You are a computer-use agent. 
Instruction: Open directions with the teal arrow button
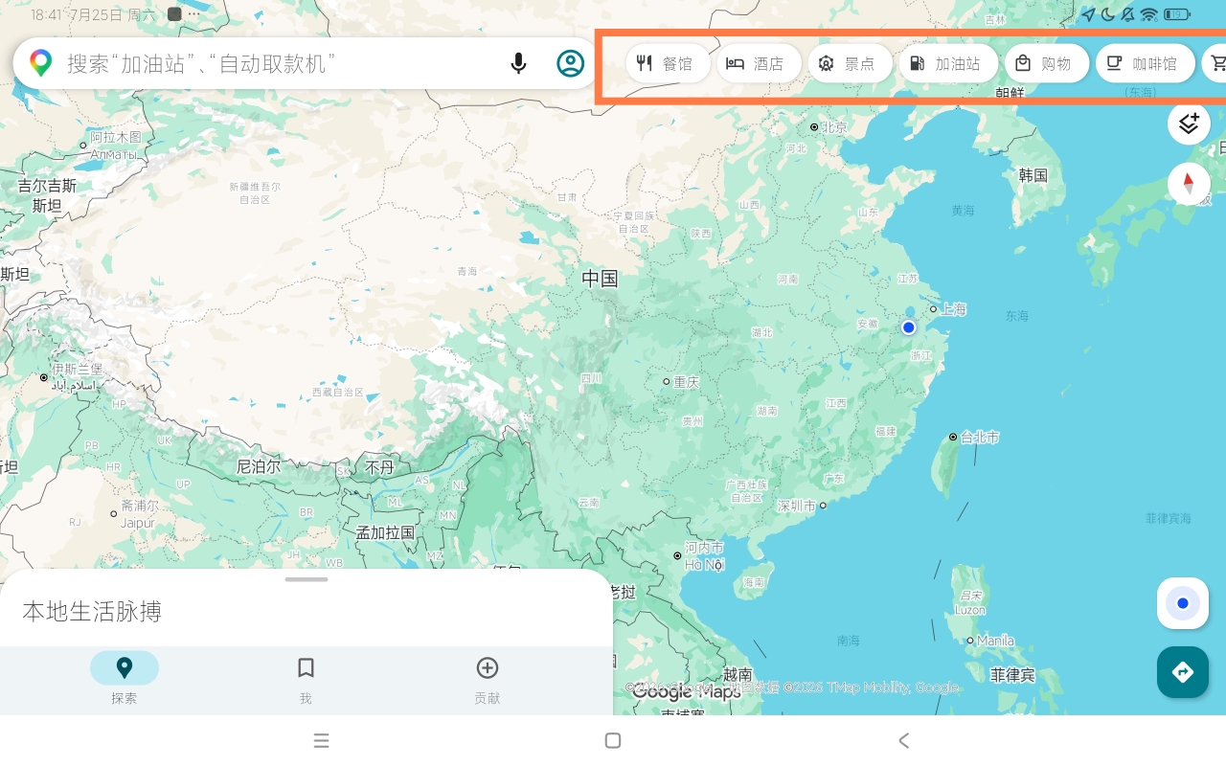[1183, 672]
